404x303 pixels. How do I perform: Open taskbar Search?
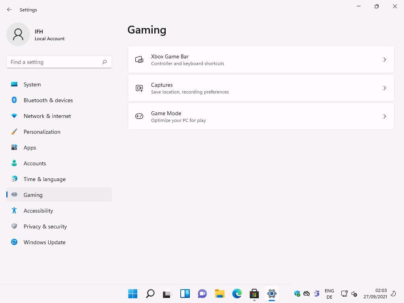[x=150, y=294]
